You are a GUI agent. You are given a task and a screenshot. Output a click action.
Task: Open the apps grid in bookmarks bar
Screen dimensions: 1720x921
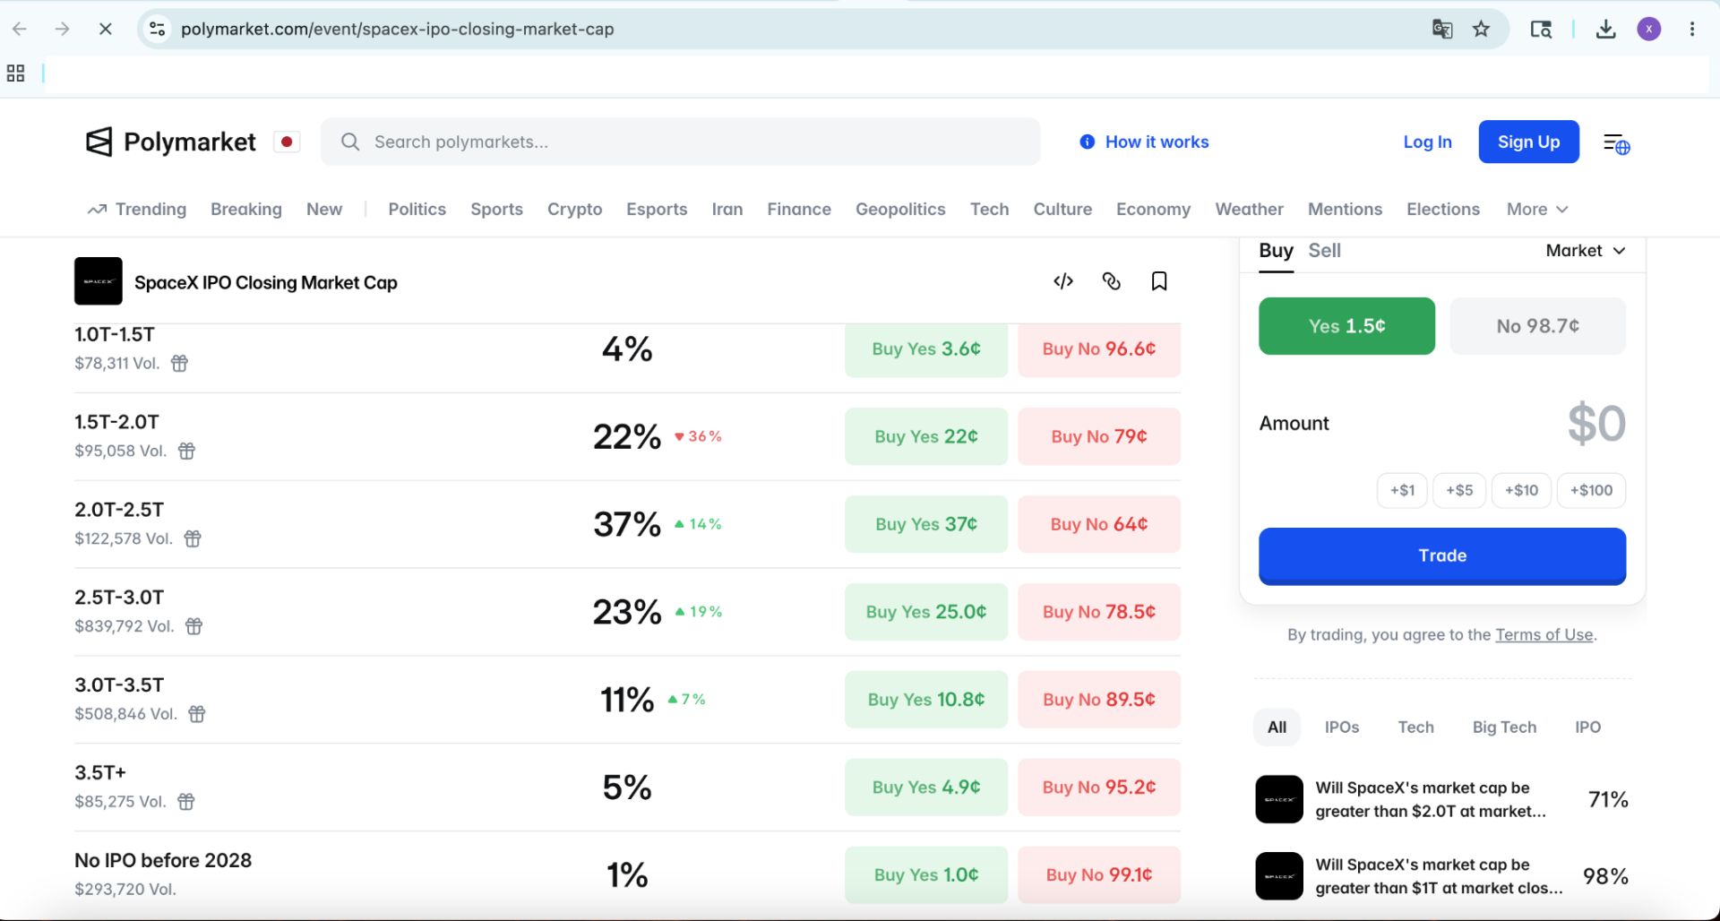[15, 73]
